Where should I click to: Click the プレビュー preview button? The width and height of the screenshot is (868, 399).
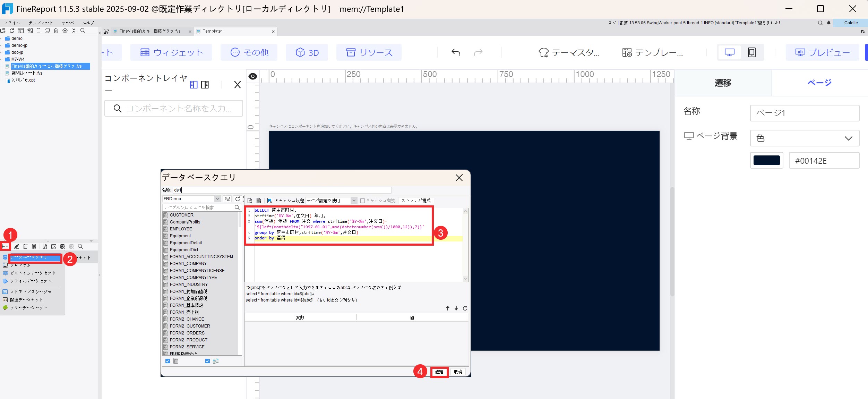click(822, 52)
